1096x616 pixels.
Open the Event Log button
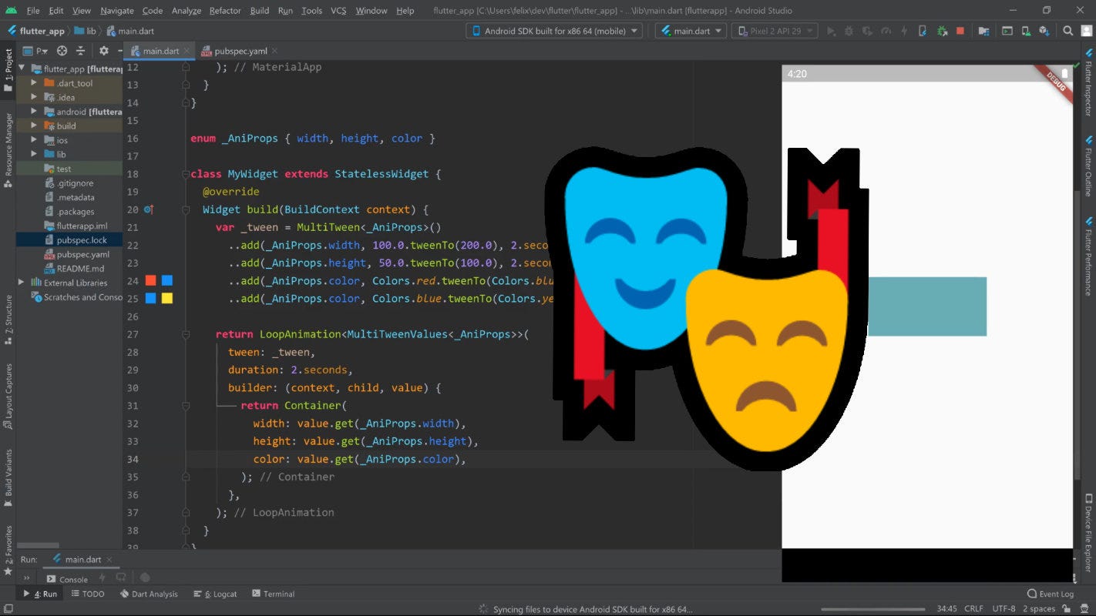click(1051, 594)
